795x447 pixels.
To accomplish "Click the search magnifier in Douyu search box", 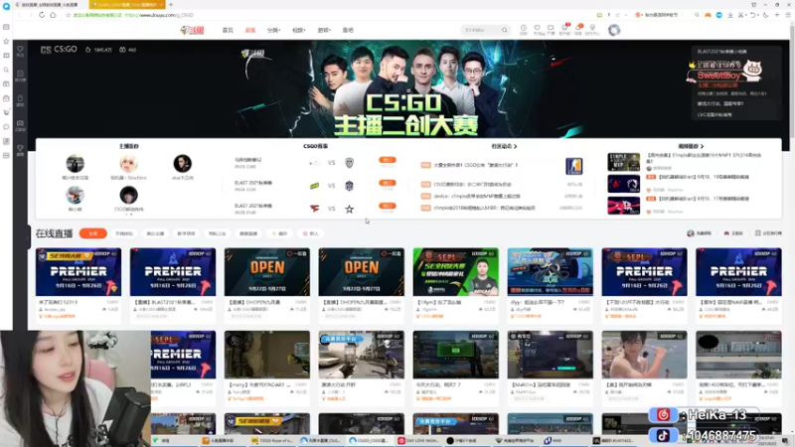I will pos(505,30).
